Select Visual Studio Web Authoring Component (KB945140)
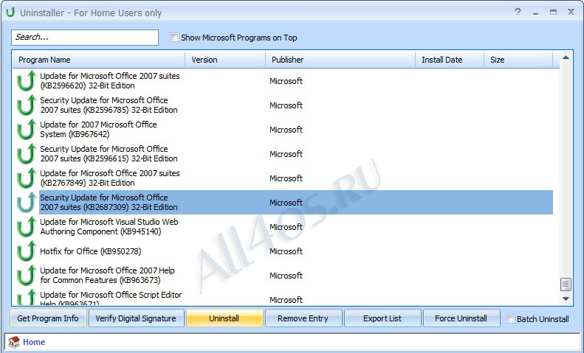 click(x=109, y=227)
